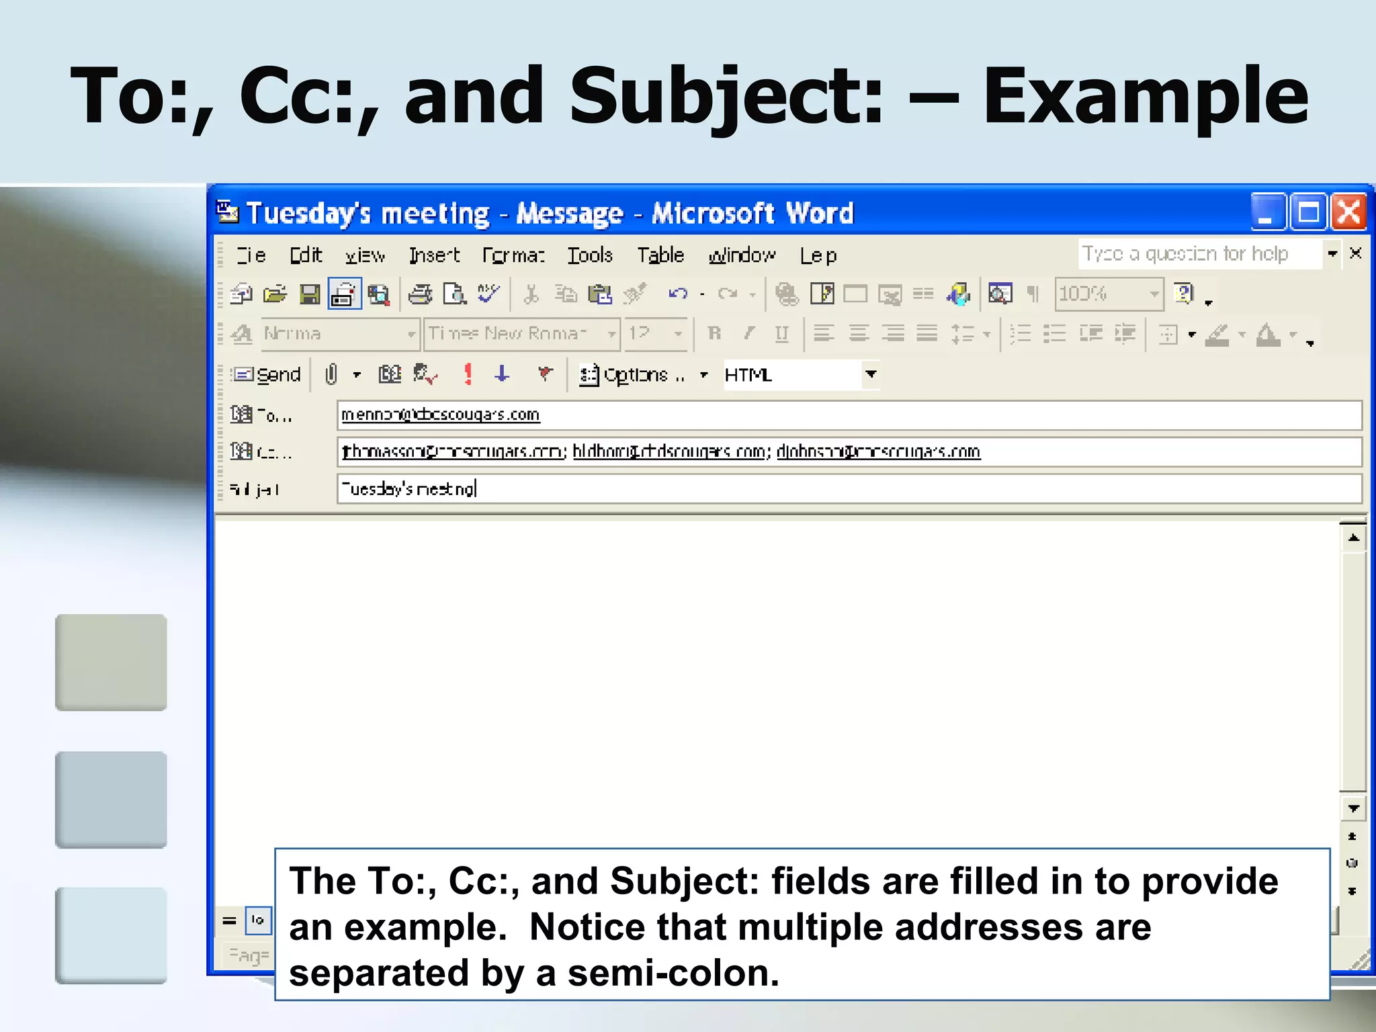
Task: Select Align Left
Action: [x=824, y=334]
